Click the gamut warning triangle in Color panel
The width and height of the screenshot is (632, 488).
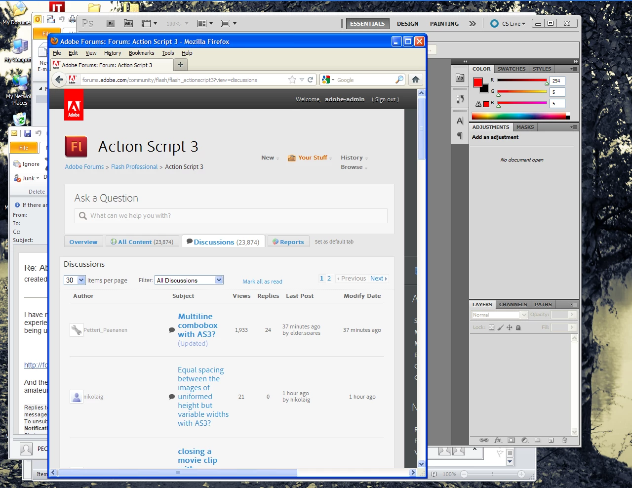tap(478, 104)
